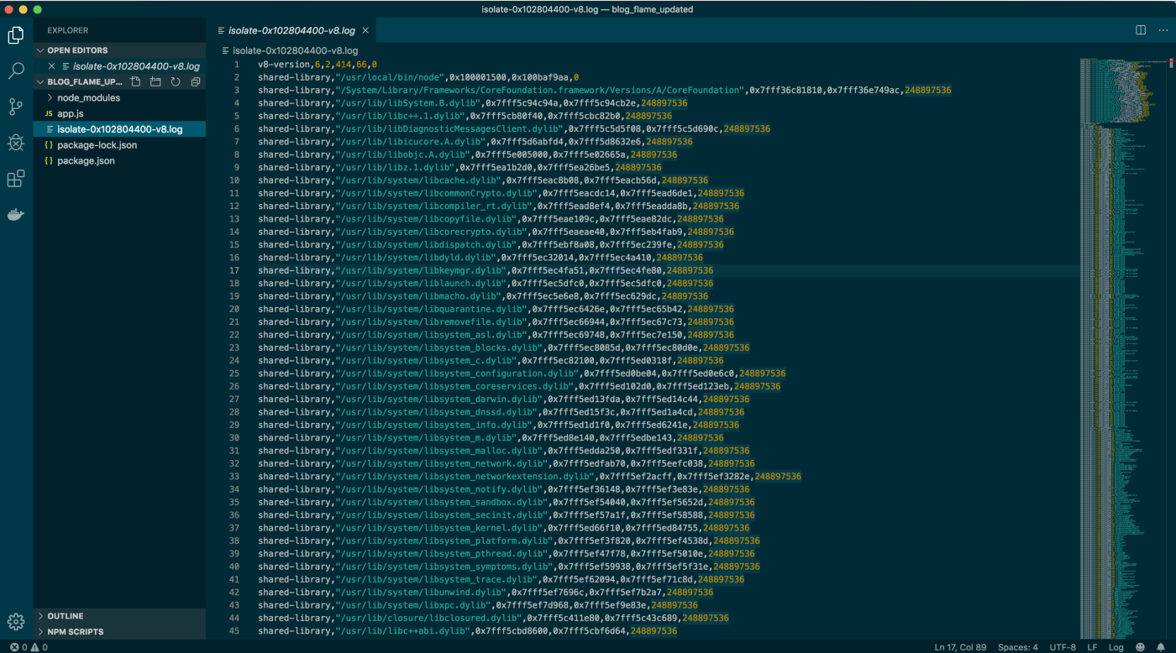The width and height of the screenshot is (1176, 653).
Task: Open the Search view in activity bar
Action: pos(16,71)
